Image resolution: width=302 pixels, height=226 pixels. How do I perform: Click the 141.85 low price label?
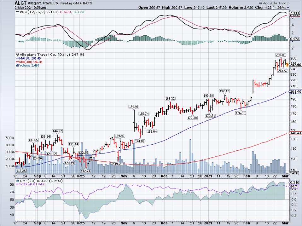point(140,141)
